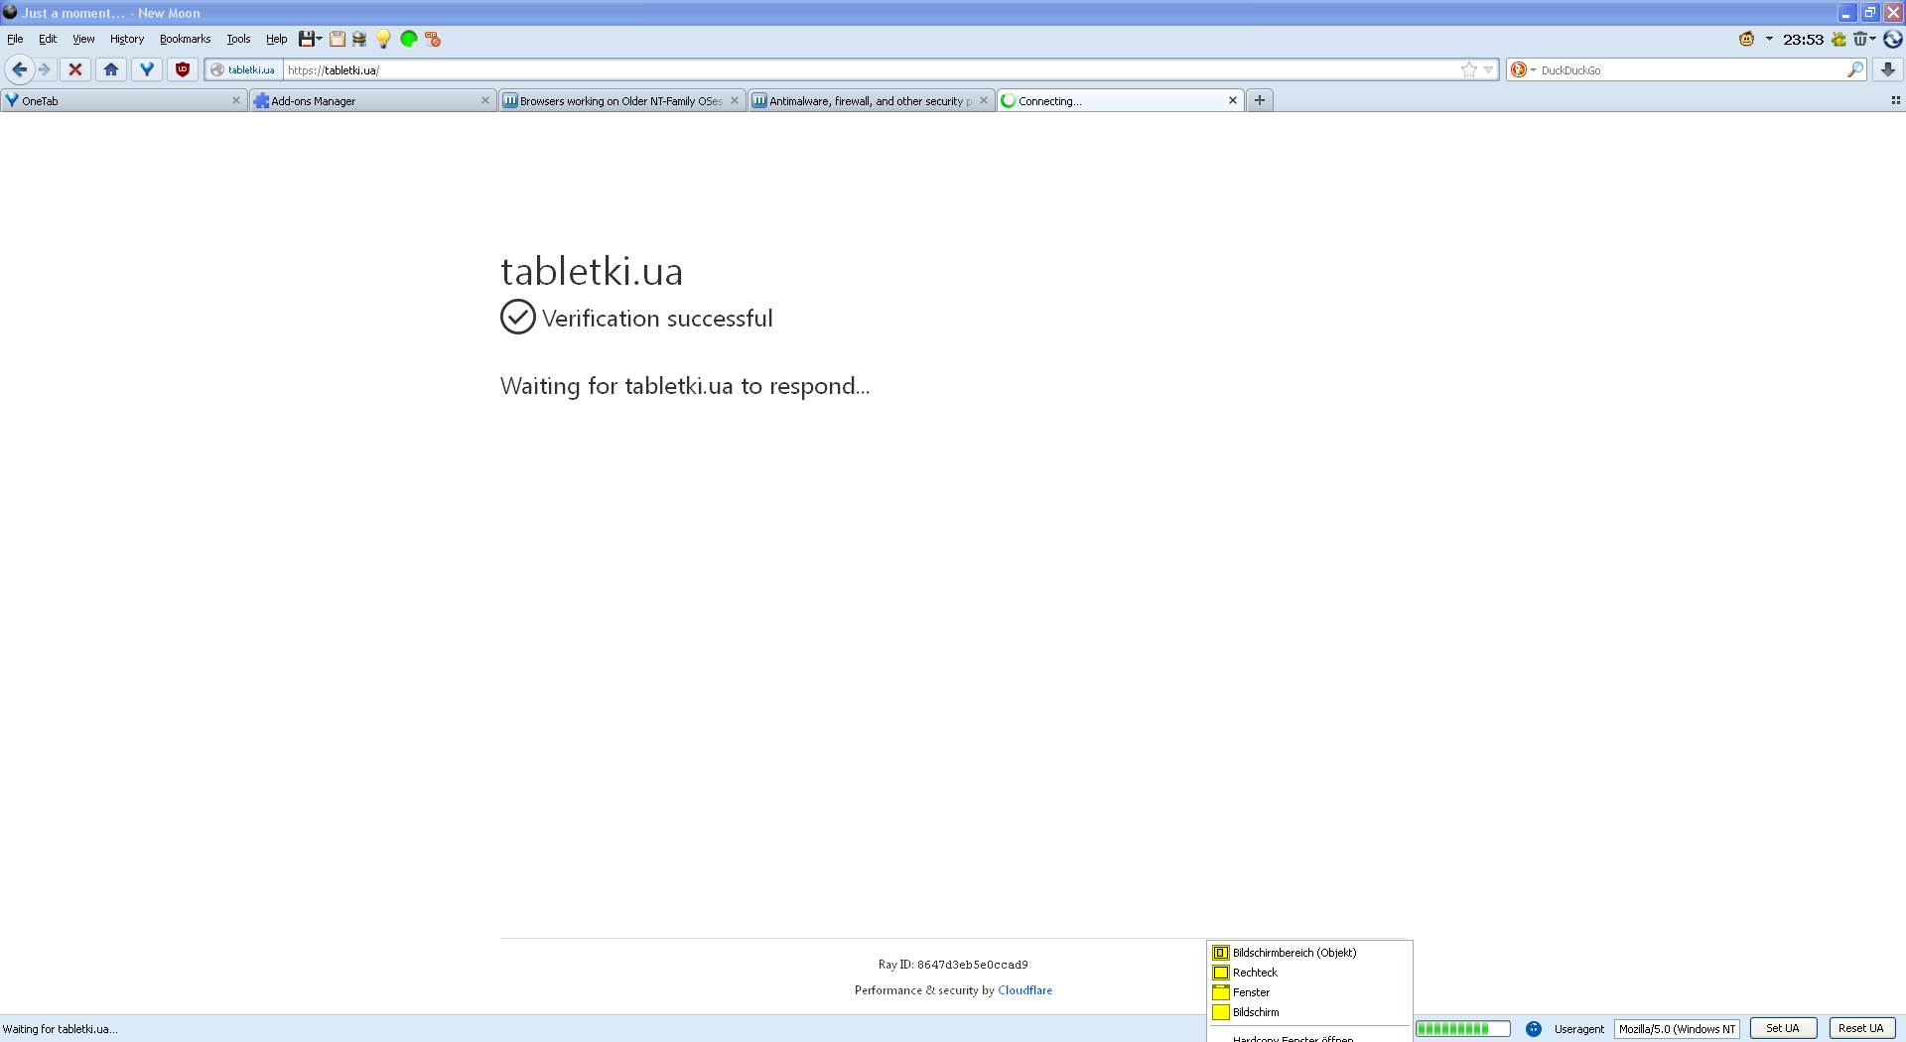Click the Forward navigation arrow

45,69
